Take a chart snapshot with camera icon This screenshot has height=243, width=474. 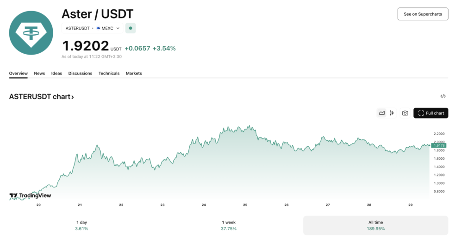(x=405, y=113)
